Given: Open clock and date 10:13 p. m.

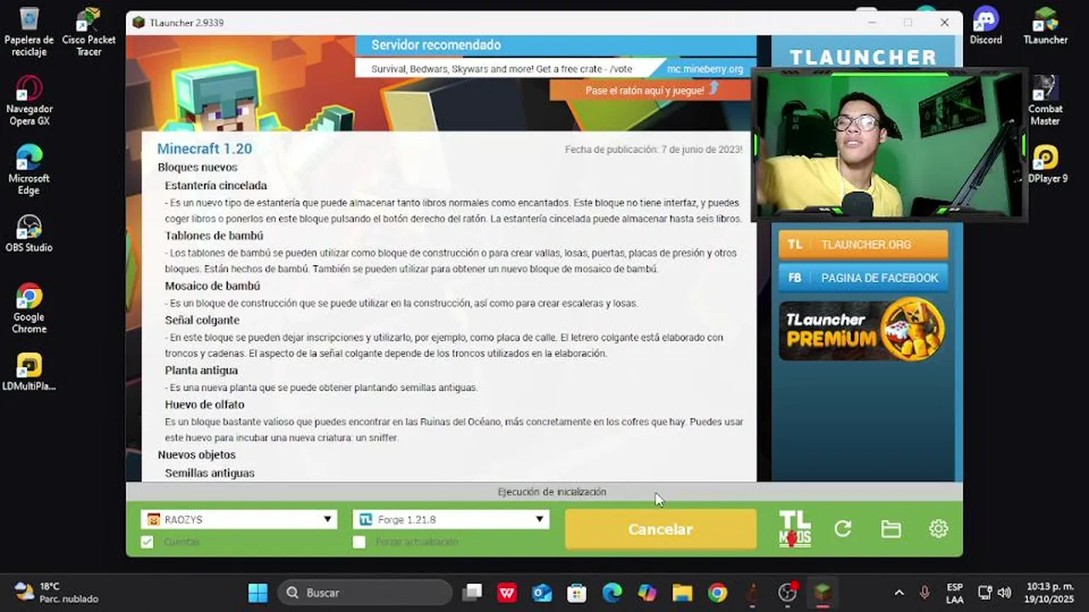Looking at the screenshot, I should (x=1050, y=592).
